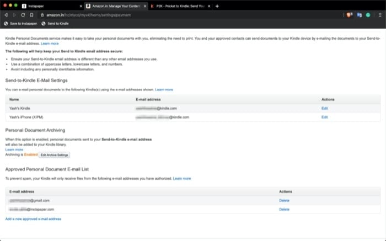This screenshot has height=241, width=386.
Task: Click Add a new approved e-mail address
Action: click(33, 219)
